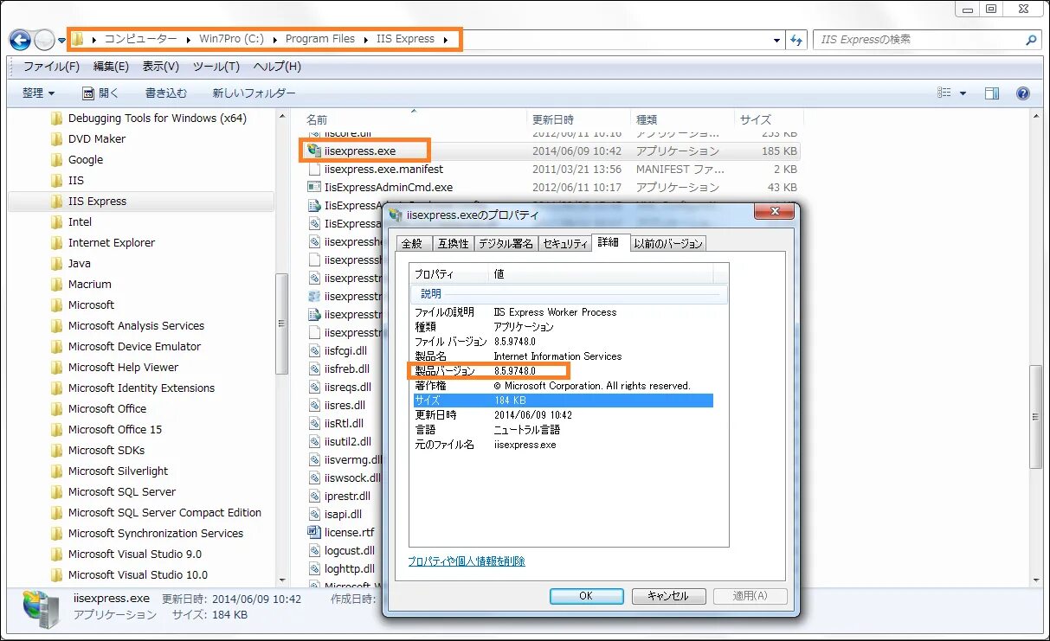Switch to 全般 tab in properties
The height and width of the screenshot is (641, 1050).
pyautogui.click(x=412, y=244)
